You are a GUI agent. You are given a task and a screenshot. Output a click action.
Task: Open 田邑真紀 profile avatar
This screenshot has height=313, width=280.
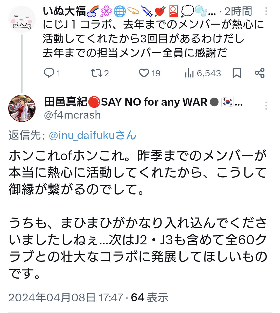point(22,108)
